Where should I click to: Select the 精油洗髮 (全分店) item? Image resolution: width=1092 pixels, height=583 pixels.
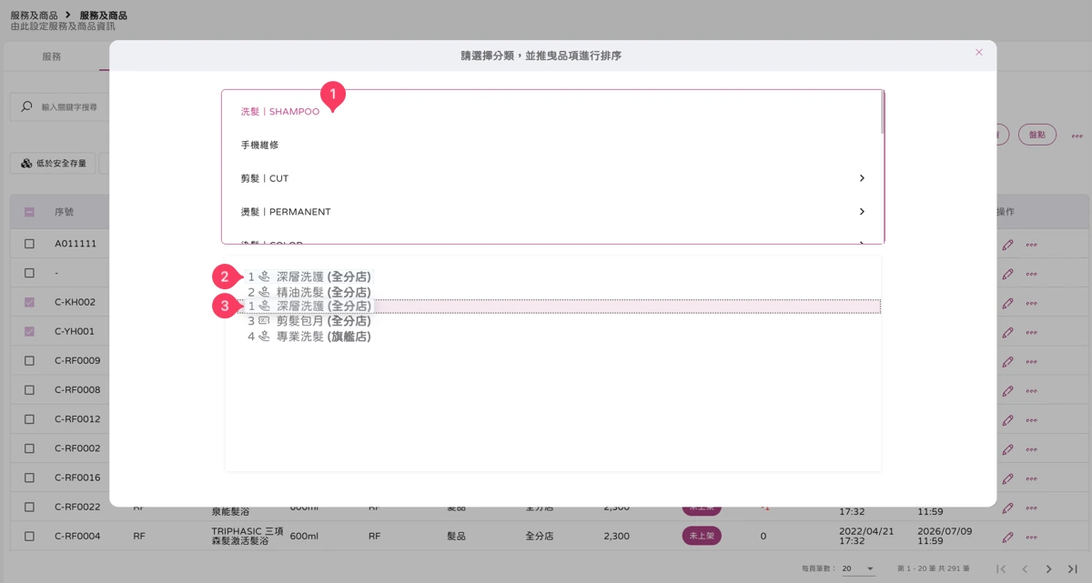309,292
